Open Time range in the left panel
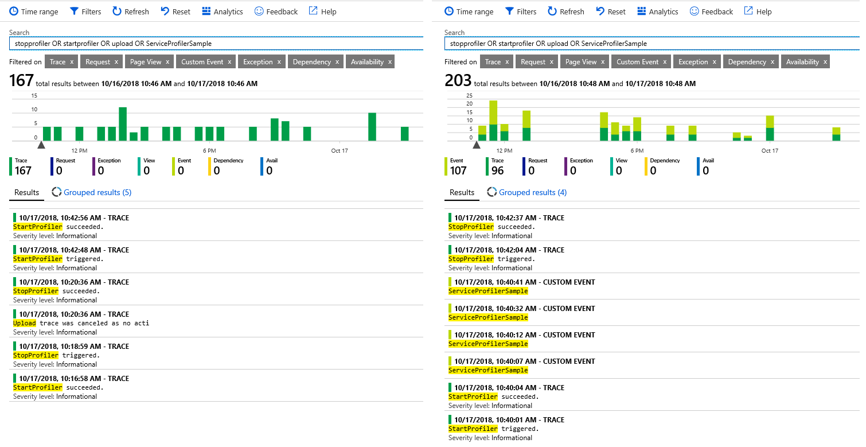 [34, 11]
